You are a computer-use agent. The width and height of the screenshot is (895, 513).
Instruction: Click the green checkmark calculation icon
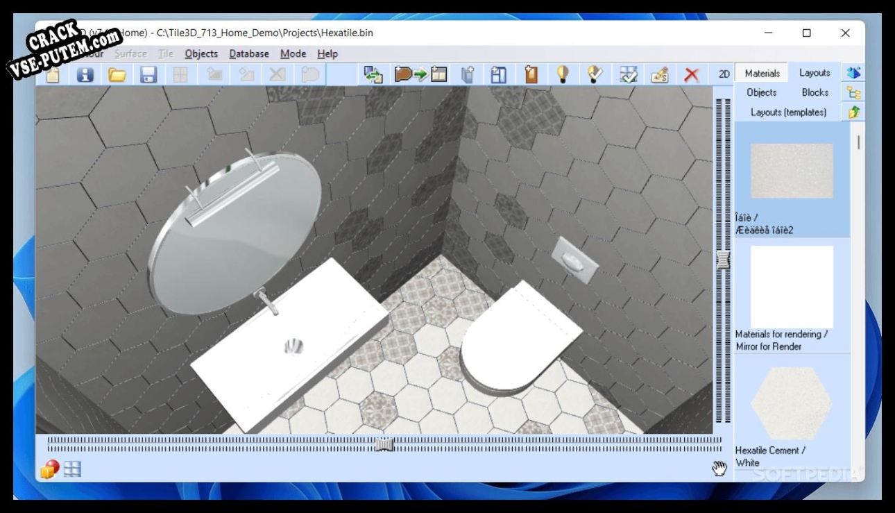pyautogui.click(x=628, y=74)
